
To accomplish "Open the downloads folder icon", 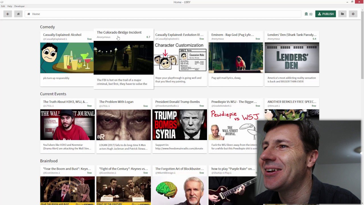I will pos(342,14).
